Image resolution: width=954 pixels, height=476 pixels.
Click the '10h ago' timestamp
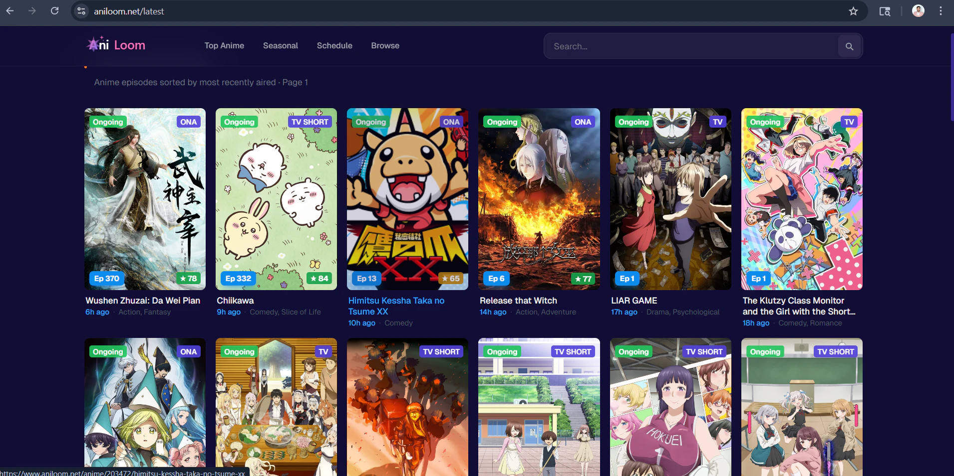[362, 323]
